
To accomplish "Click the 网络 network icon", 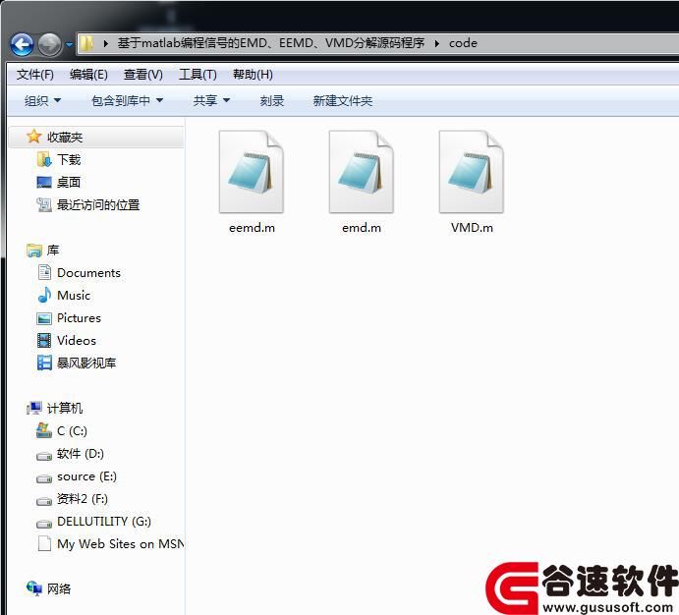I will (x=34, y=587).
